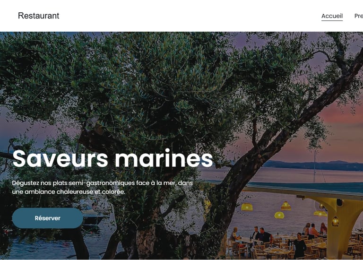Click the waitress in black near tables
This screenshot has width=363, height=260.
click(300, 245)
